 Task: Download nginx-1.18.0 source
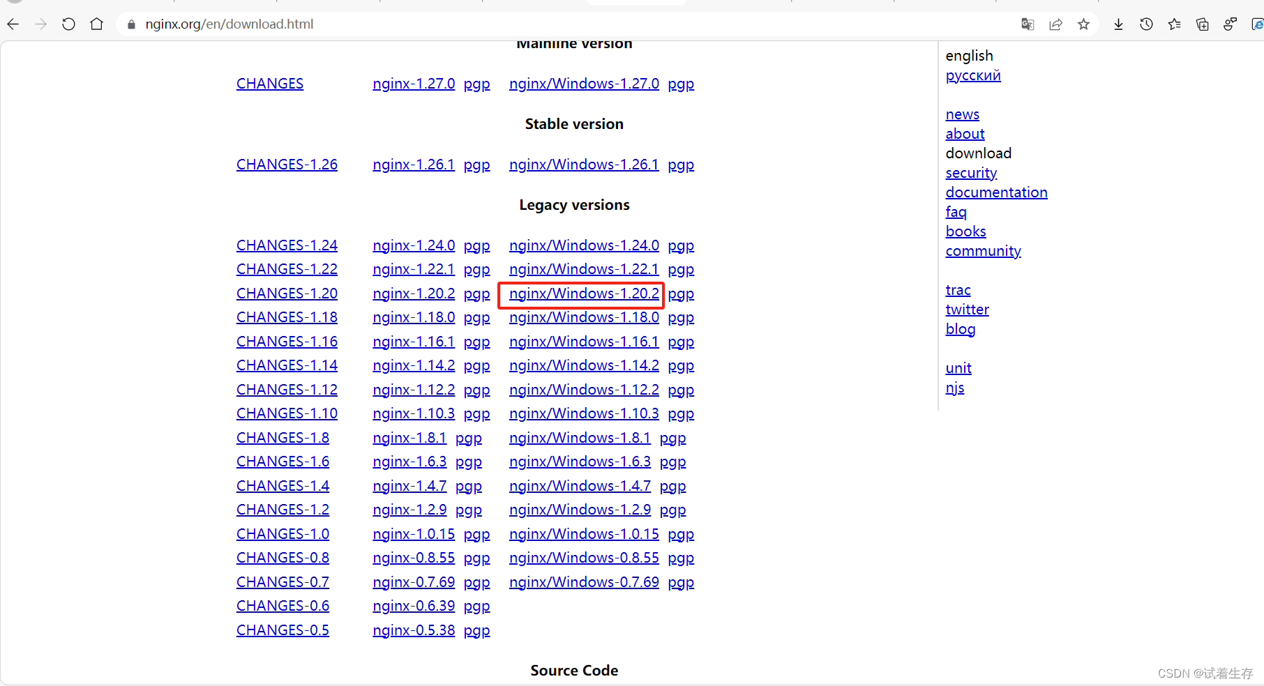click(x=414, y=317)
